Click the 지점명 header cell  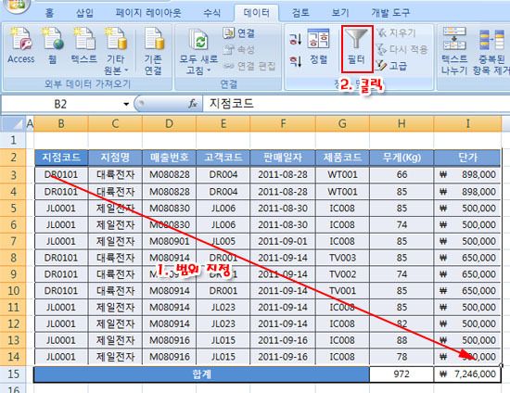pyautogui.click(x=115, y=158)
